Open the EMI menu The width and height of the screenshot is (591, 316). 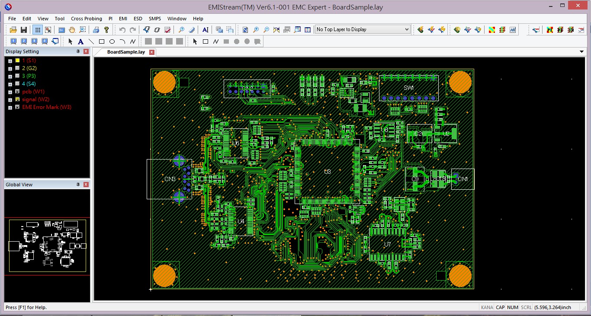(123, 19)
